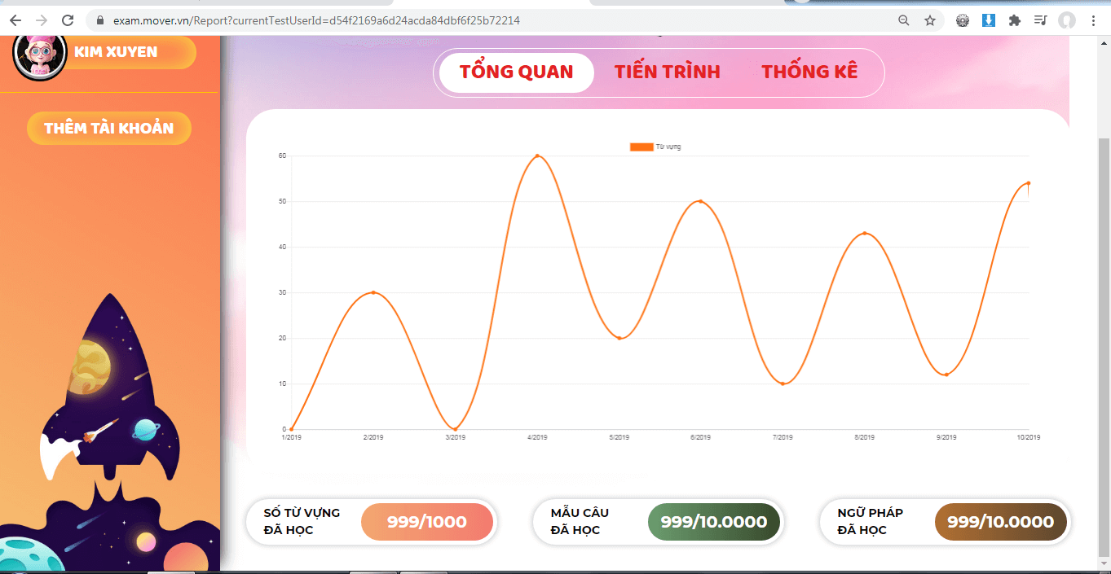Select the KIM XUYEN account avatar
Viewport: 1111px width, 574px height.
[39, 54]
